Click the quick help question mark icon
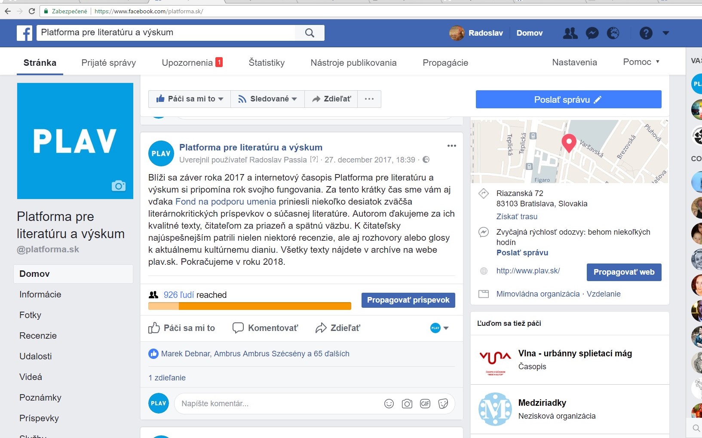 coord(646,33)
